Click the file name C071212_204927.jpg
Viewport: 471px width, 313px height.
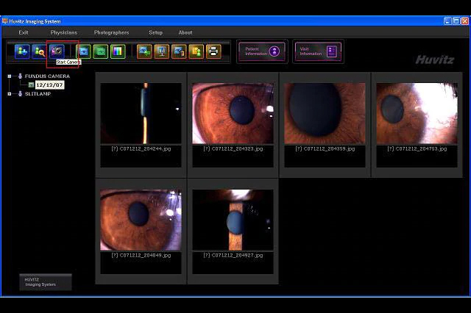click(233, 256)
